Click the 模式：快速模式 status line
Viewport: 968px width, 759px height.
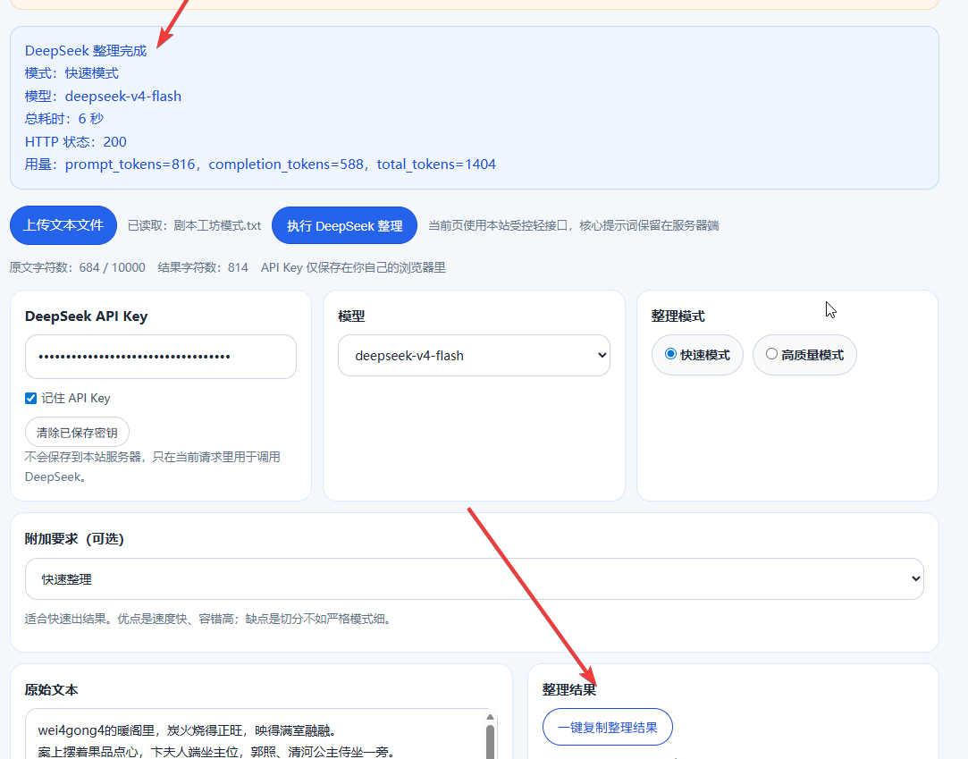click(x=72, y=73)
